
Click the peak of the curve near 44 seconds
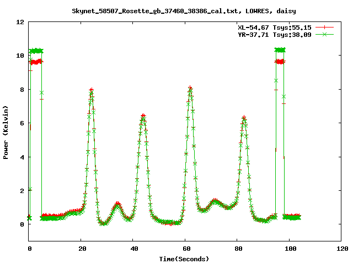(143, 116)
